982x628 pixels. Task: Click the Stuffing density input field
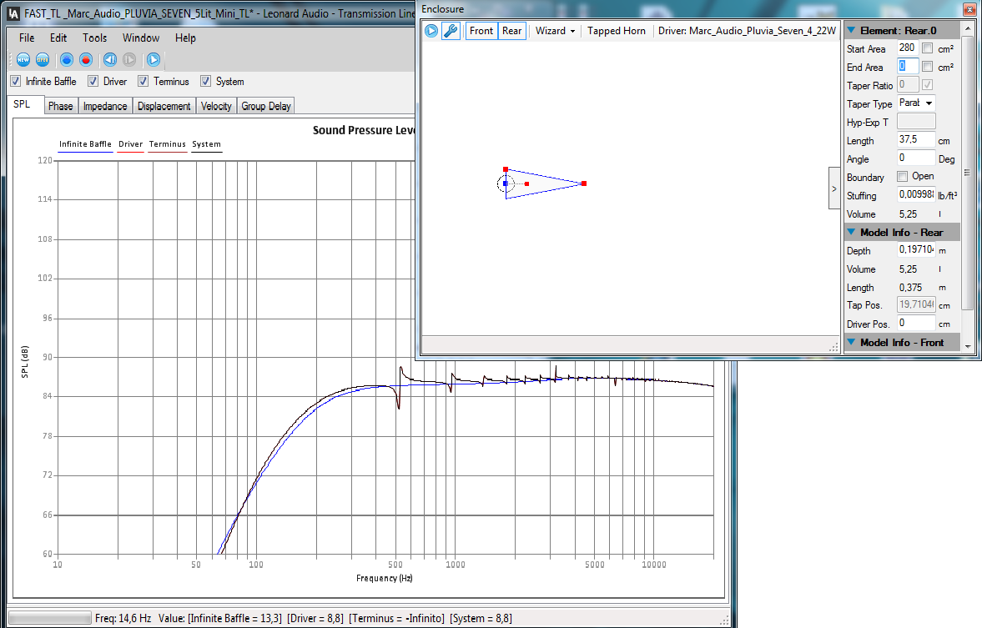tap(916, 194)
